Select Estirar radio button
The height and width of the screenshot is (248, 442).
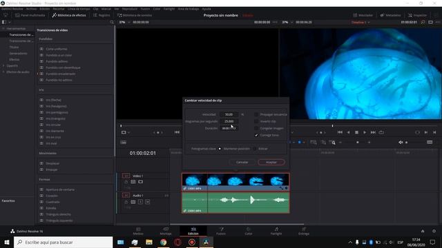tap(255, 149)
